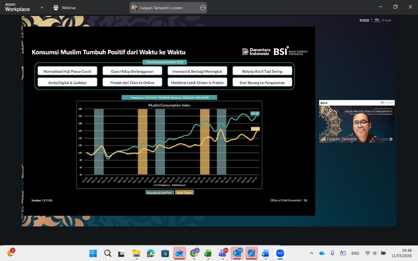Image resolution: width=418 pixels, height=261 pixels.
Task: Toggle the microphone in the system tray
Action: [332, 253]
